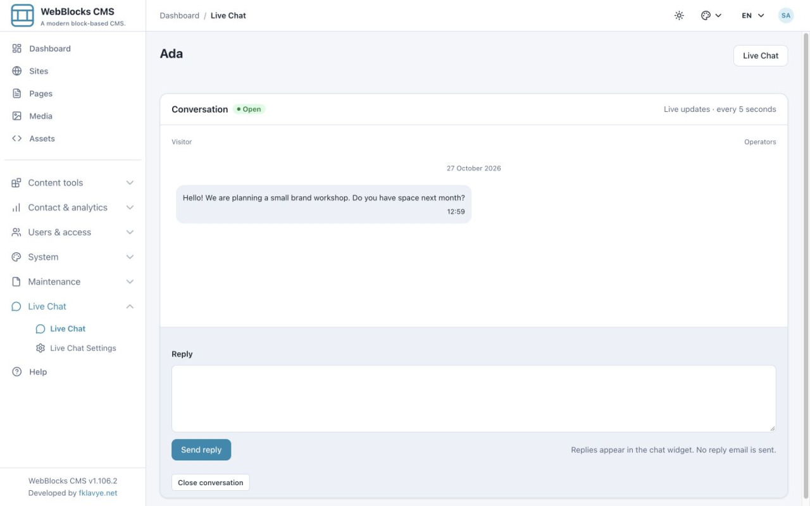Click the green Open status badge
The width and height of the screenshot is (810, 506).
(249, 109)
